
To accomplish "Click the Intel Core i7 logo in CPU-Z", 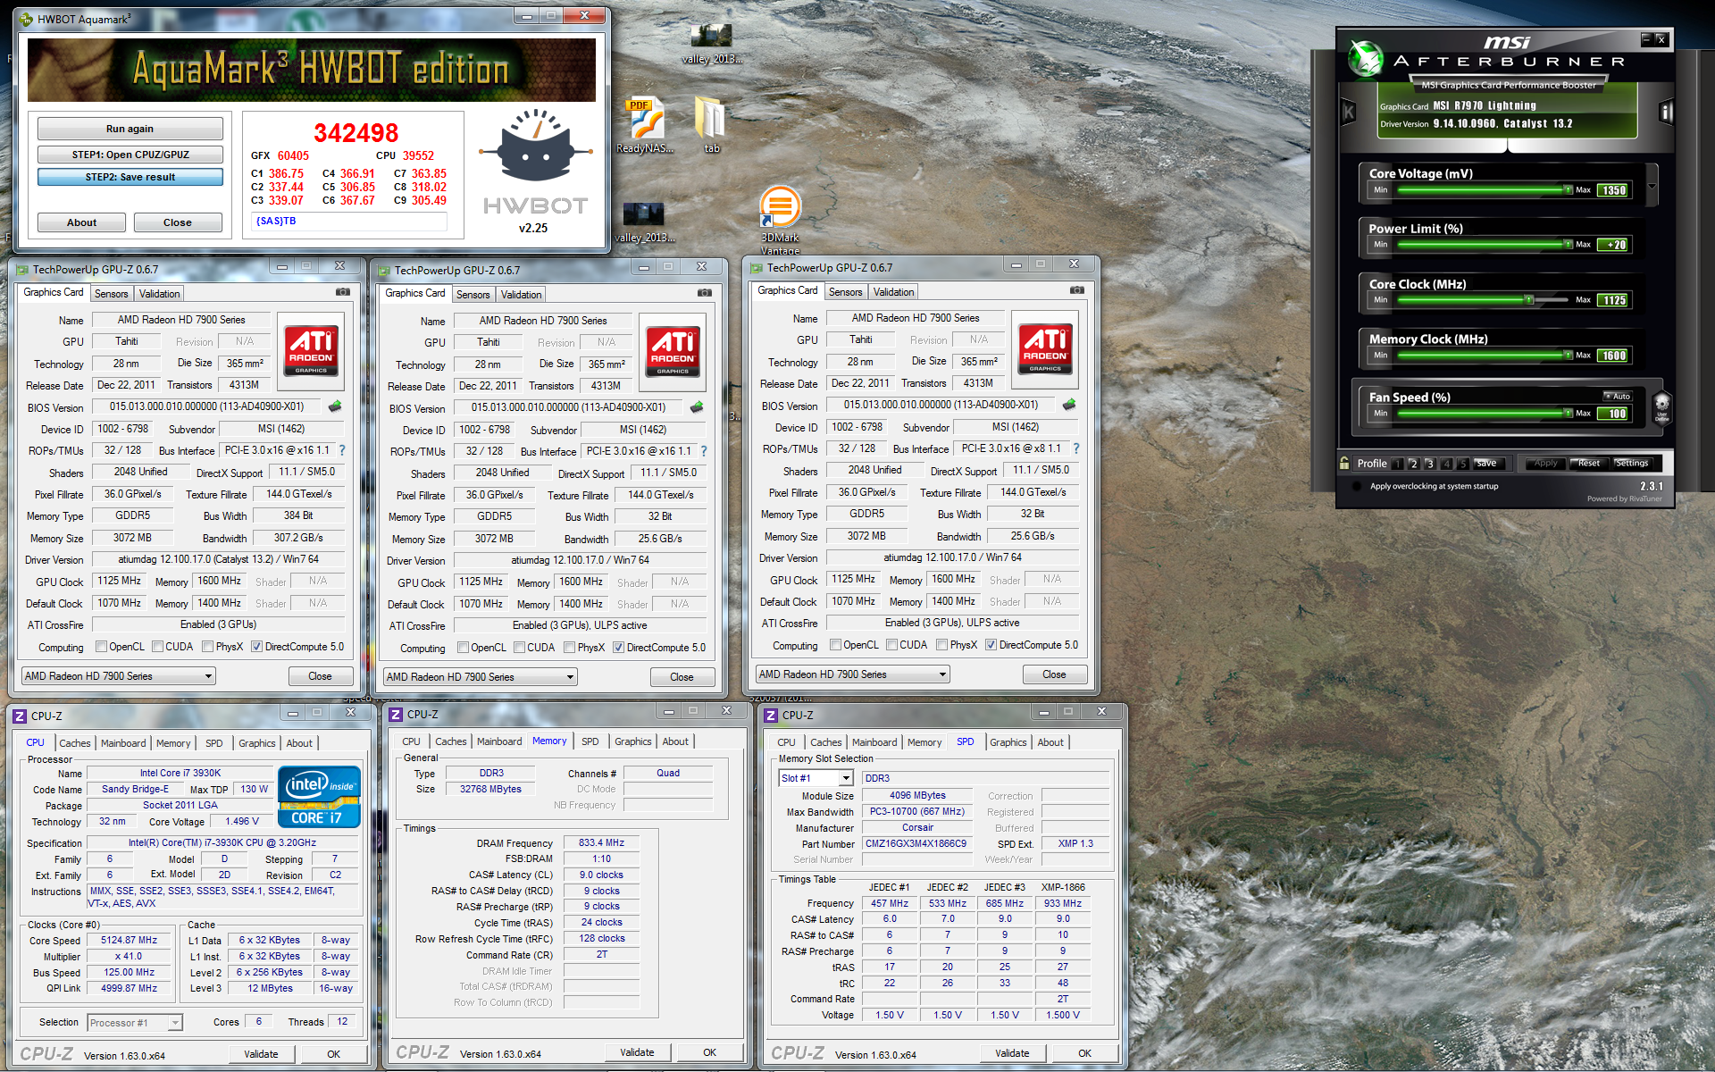I will click(319, 796).
